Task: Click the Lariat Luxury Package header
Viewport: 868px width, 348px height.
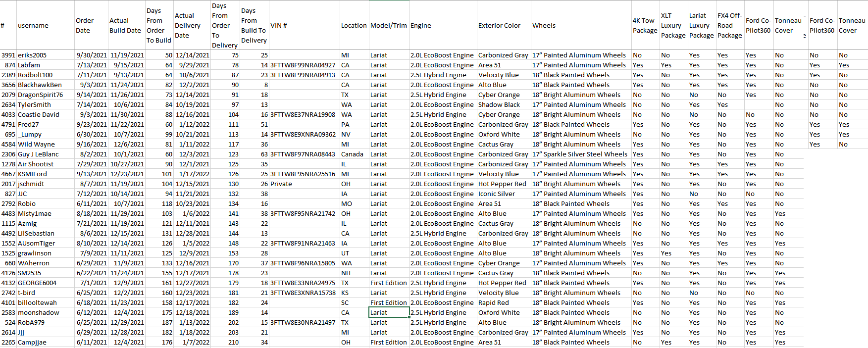Action: (x=702, y=25)
